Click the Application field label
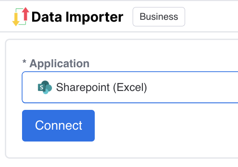 (59, 63)
